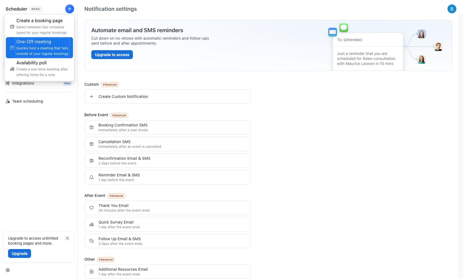The height and width of the screenshot is (279, 463).
Task: Select Create a booking page option
Action: coord(39,27)
